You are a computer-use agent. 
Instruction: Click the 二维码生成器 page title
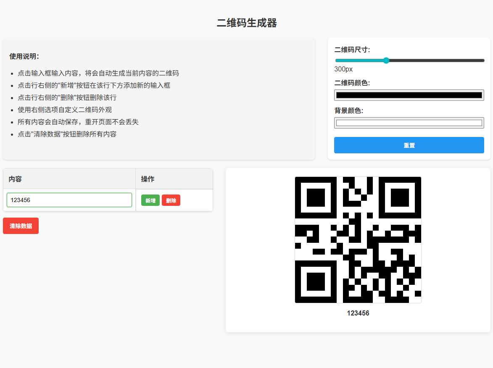[247, 23]
